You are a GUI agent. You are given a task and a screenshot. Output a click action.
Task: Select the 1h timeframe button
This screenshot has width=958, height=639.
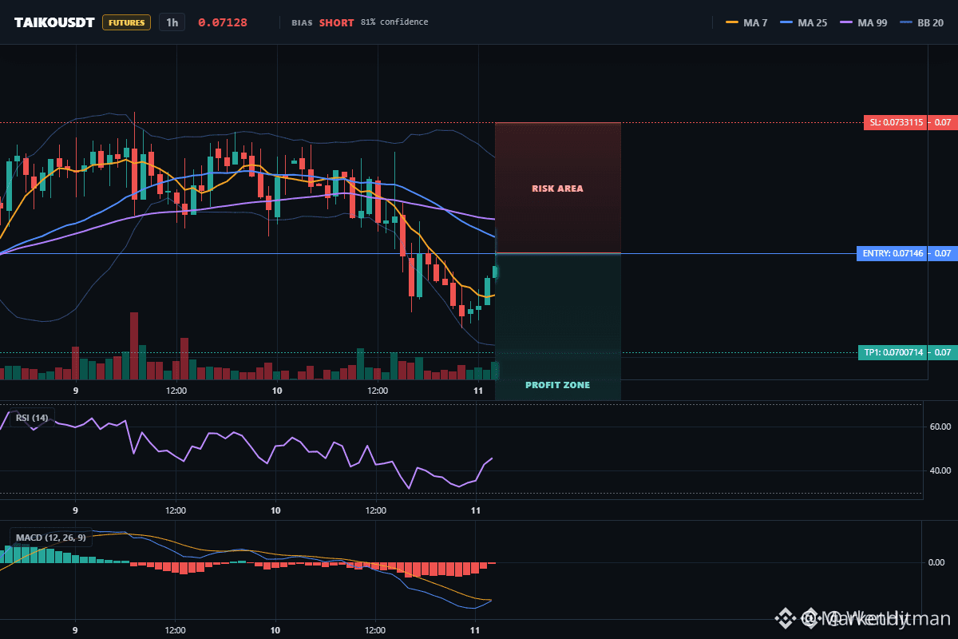172,22
